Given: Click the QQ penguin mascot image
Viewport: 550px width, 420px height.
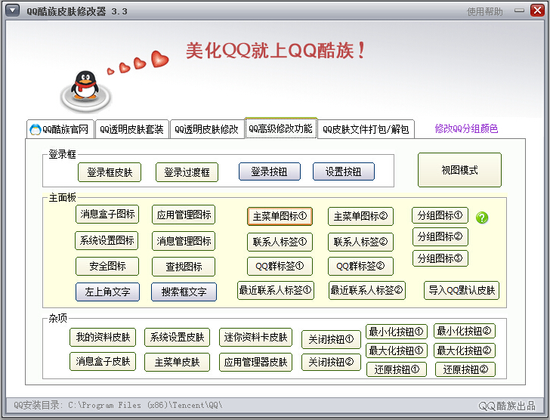Looking at the screenshot, I should tap(85, 85).
